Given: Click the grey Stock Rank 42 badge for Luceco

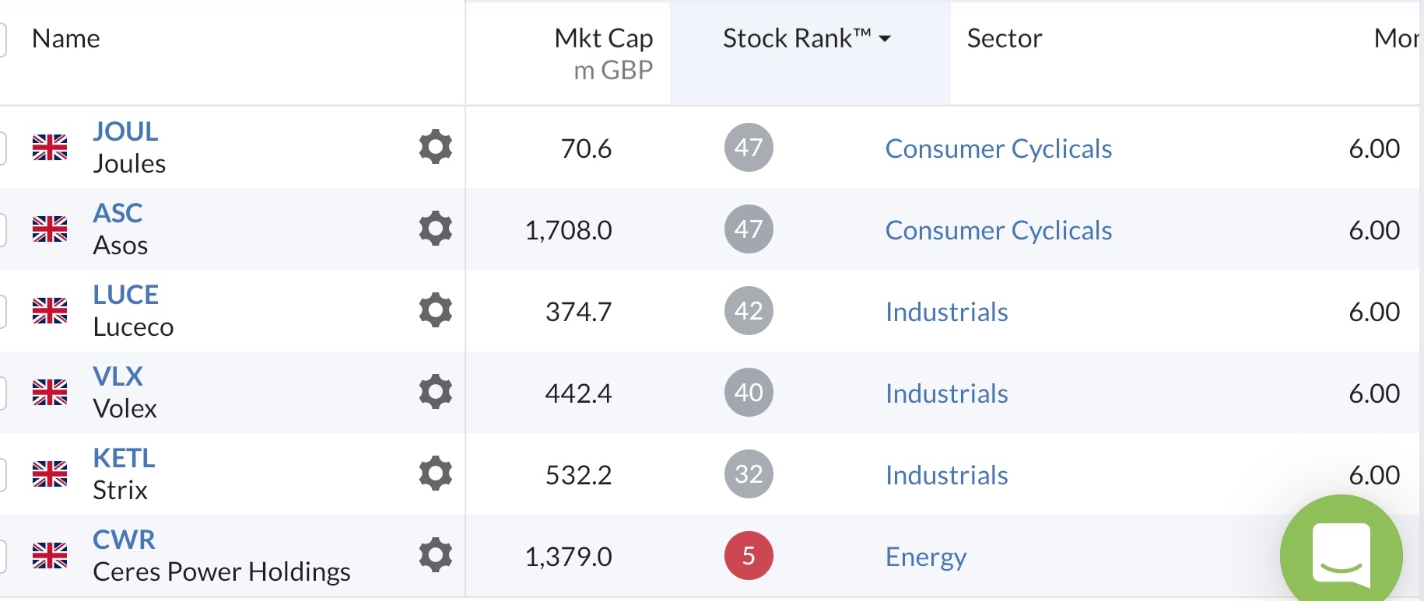Looking at the screenshot, I should (x=749, y=310).
